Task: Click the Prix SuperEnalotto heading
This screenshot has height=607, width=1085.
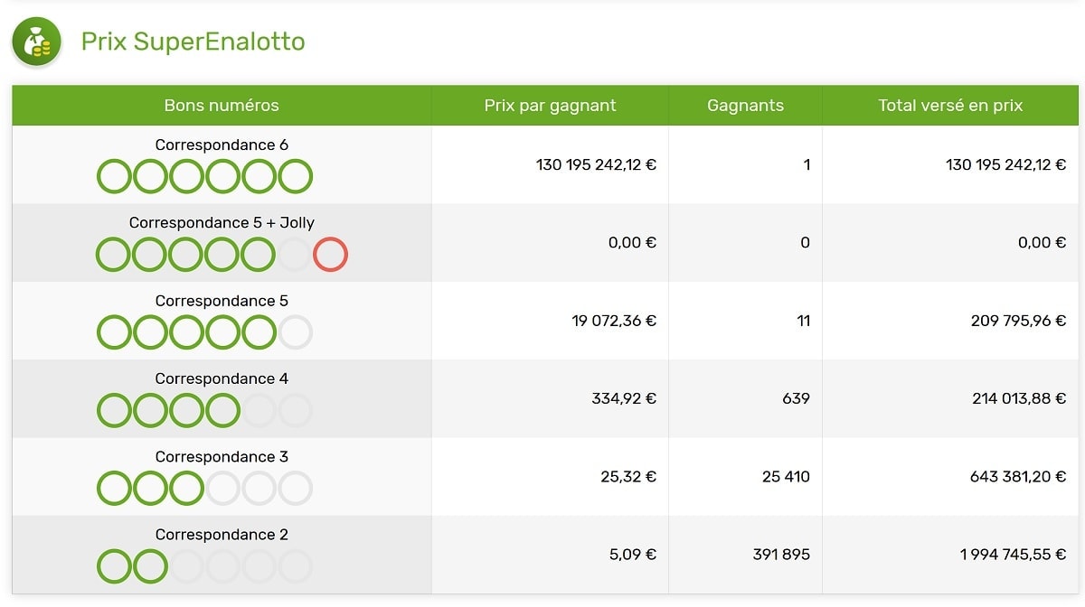Action: tap(193, 42)
